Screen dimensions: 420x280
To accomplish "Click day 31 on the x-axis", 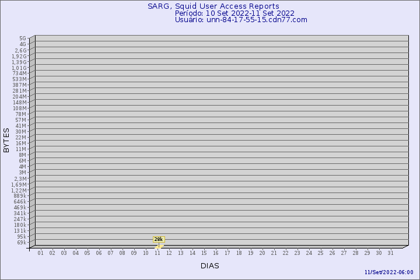I will (x=390, y=253).
